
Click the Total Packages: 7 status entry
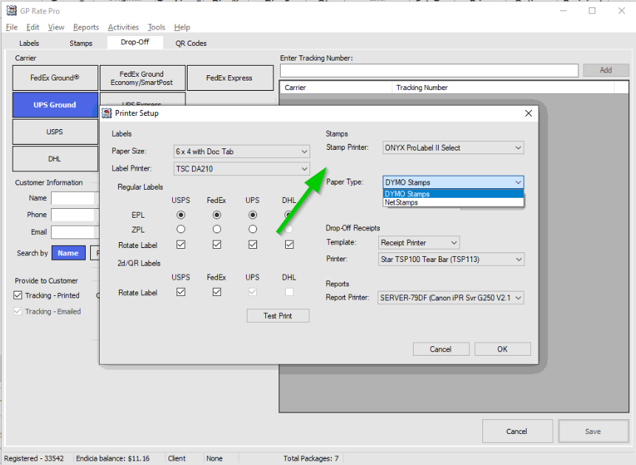(x=311, y=458)
